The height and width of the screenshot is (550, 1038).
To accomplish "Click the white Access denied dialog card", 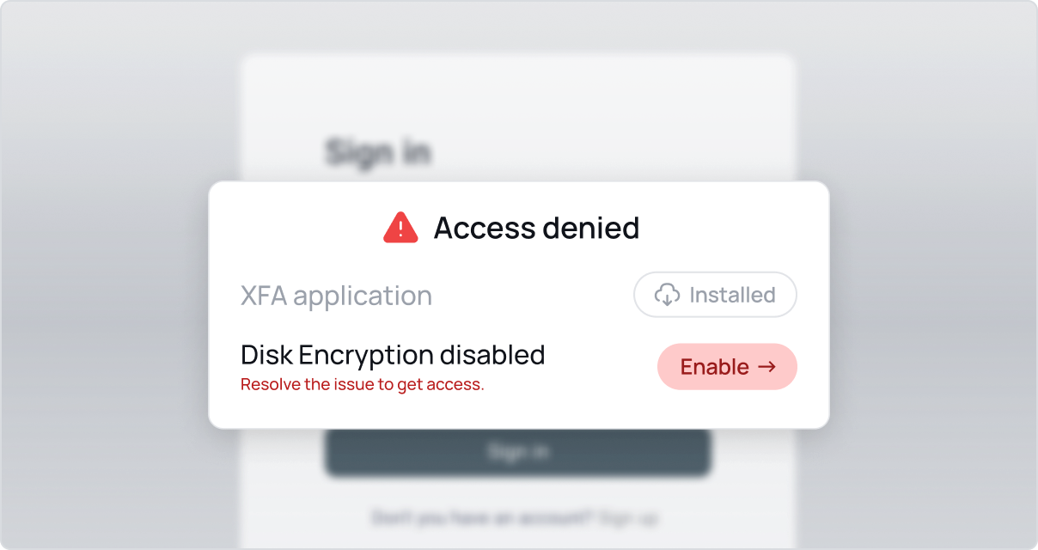I will pos(519,305).
